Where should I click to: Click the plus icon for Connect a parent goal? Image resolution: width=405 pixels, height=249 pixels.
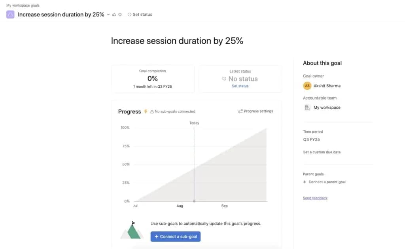click(304, 182)
